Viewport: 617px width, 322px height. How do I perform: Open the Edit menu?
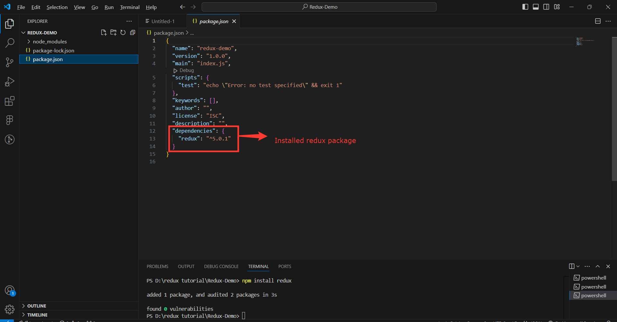tap(36, 7)
